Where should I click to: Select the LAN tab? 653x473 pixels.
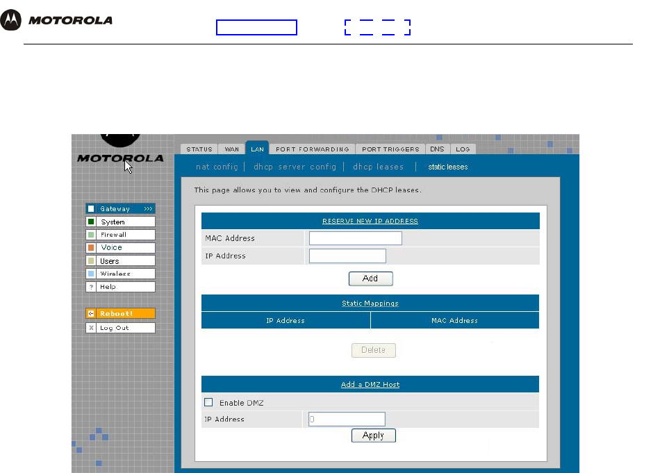(x=257, y=149)
